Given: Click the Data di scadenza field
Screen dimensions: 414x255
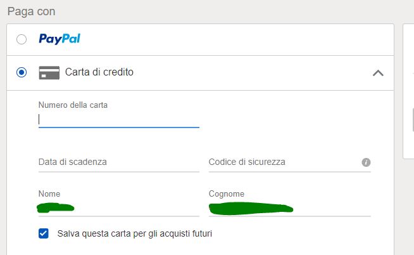Looking at the screenshot, I should (x=118, y=162).
